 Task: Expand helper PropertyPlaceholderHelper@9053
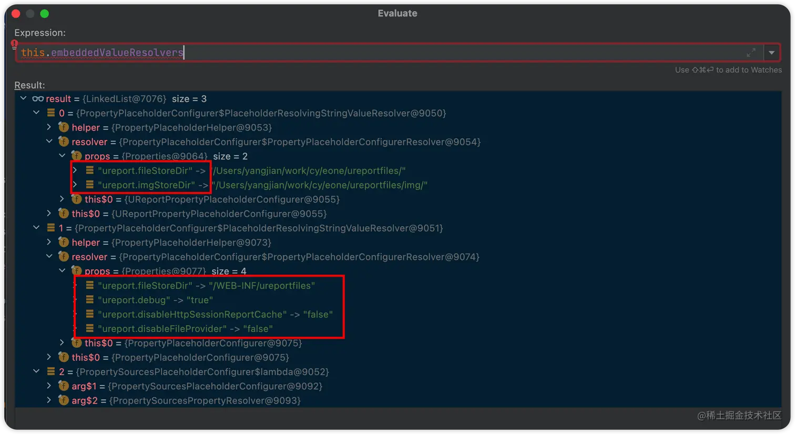click(x=49, y=127)
